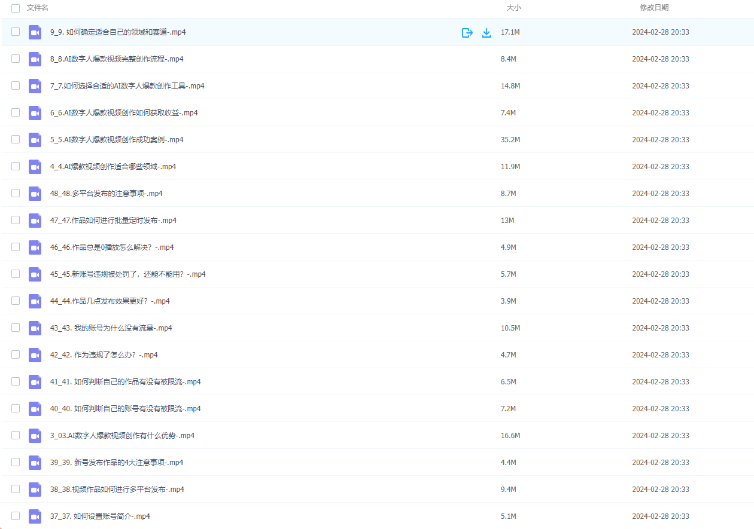Tick the checkbox for 40_40 账号有没有被限流
The image size is (754, 529).
click(16, 409)
